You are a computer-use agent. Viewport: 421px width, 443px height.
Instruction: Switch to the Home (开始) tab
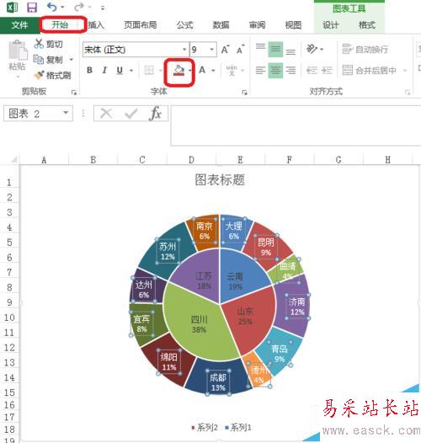pyautogui.click(x=60, y=25)
